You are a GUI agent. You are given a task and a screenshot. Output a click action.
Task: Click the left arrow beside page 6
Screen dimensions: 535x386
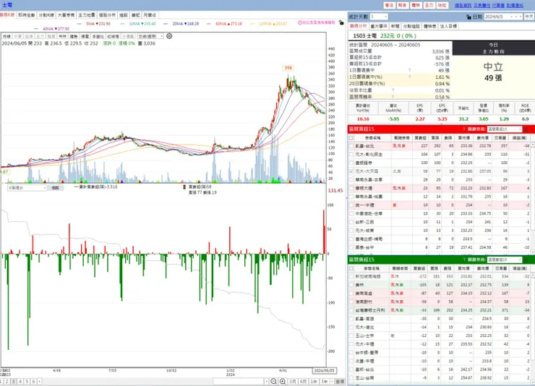40,382
